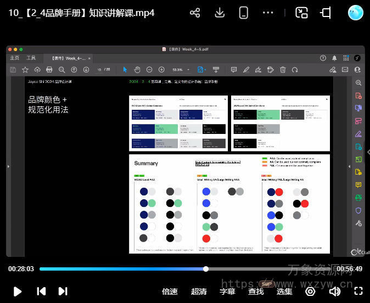The width and height of the screenshot is (370, 303).
Task: Skip to the previous video
Action: [41, 291]
